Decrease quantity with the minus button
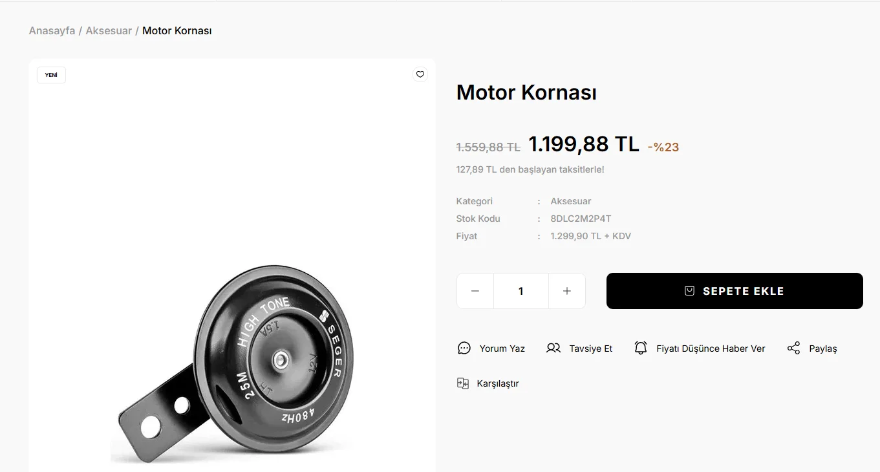This screenshot has width=880, height=472. pyautogui.click(x=475, y=291)
